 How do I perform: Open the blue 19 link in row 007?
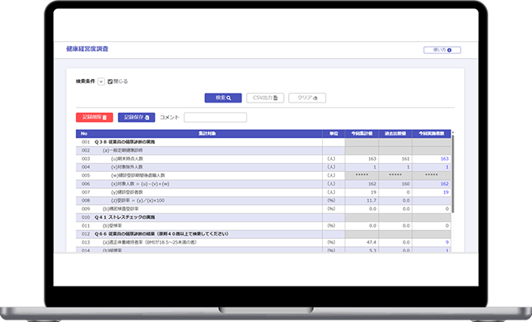(446, 192)
